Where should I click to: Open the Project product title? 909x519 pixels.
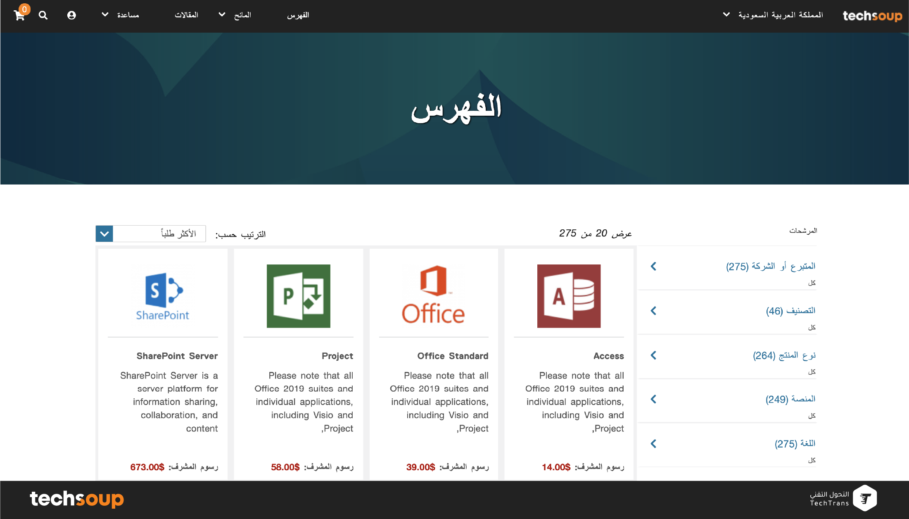click(x=337, y=356)
